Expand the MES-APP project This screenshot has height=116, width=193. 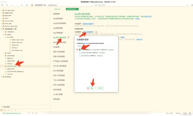pos(1,16)
